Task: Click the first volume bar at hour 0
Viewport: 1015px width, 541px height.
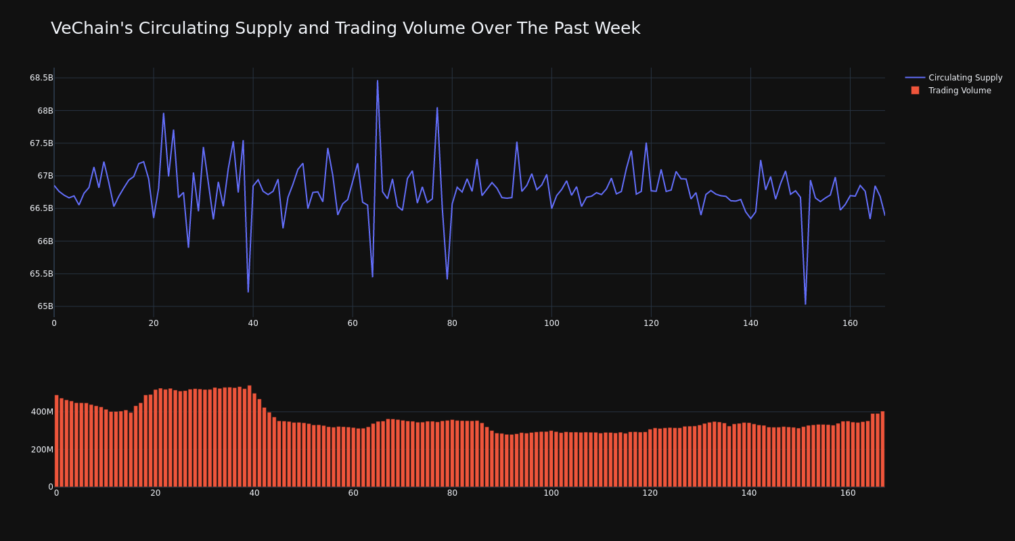Action: pos(56,441)
